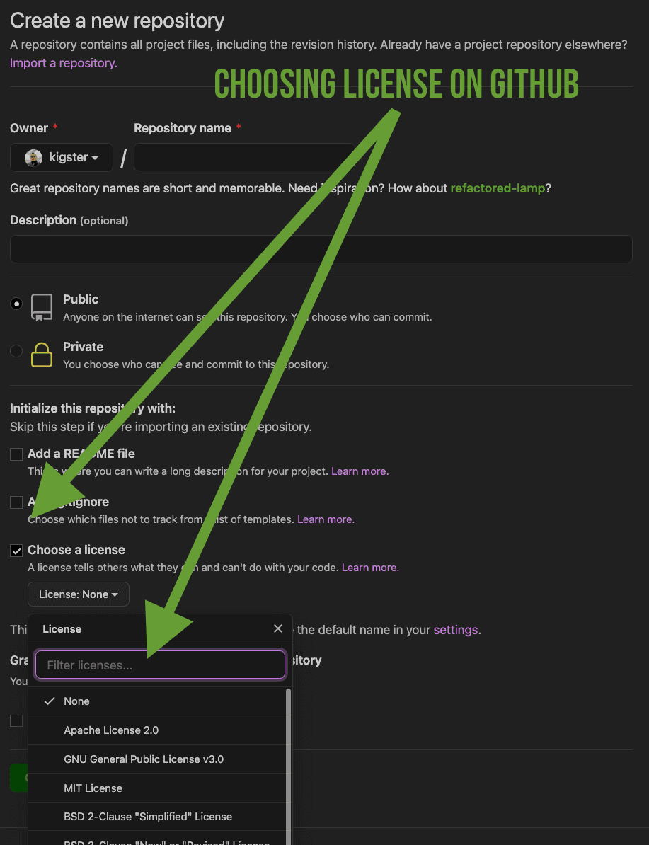
Task: Use suggested name refactored-lamp
Action: (498, 188)
